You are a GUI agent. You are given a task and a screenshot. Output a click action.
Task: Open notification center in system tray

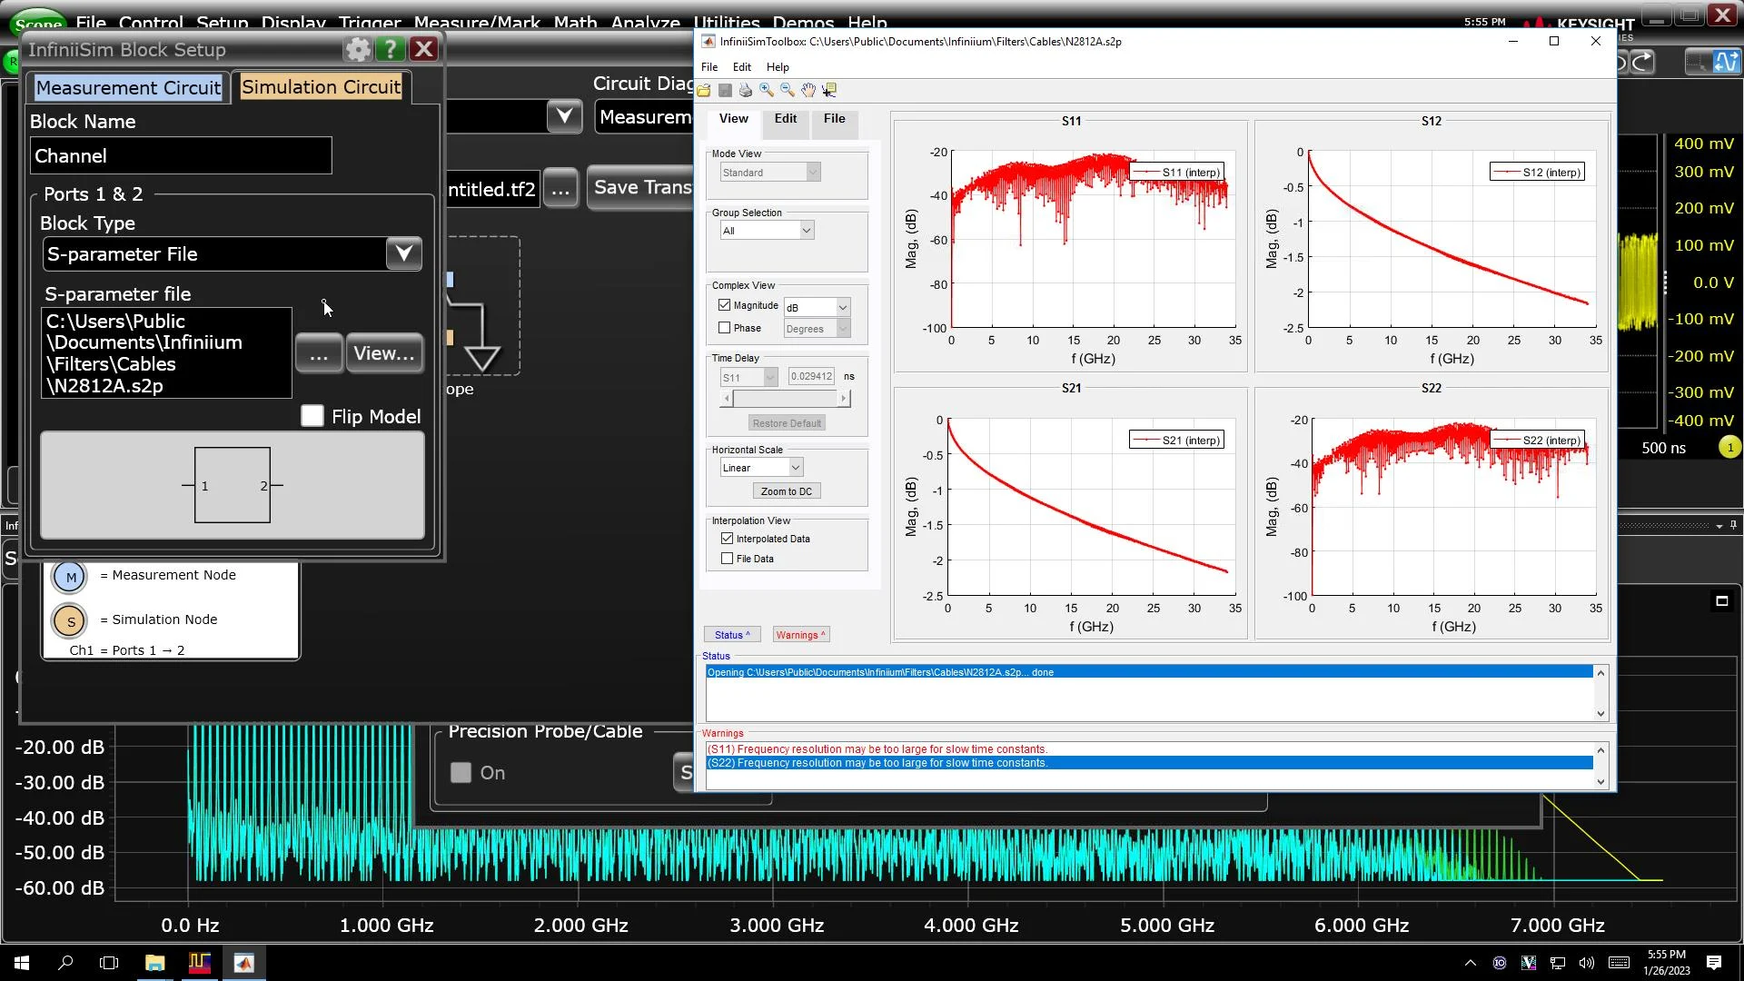pos(1714,963)
